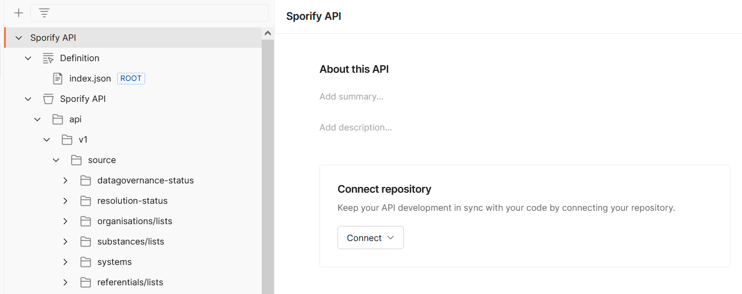Image resolution: width=742 pixels, height=294 pixels.
Task: Collapse the top-level Sporify API tree node
Action: point(19,38)
